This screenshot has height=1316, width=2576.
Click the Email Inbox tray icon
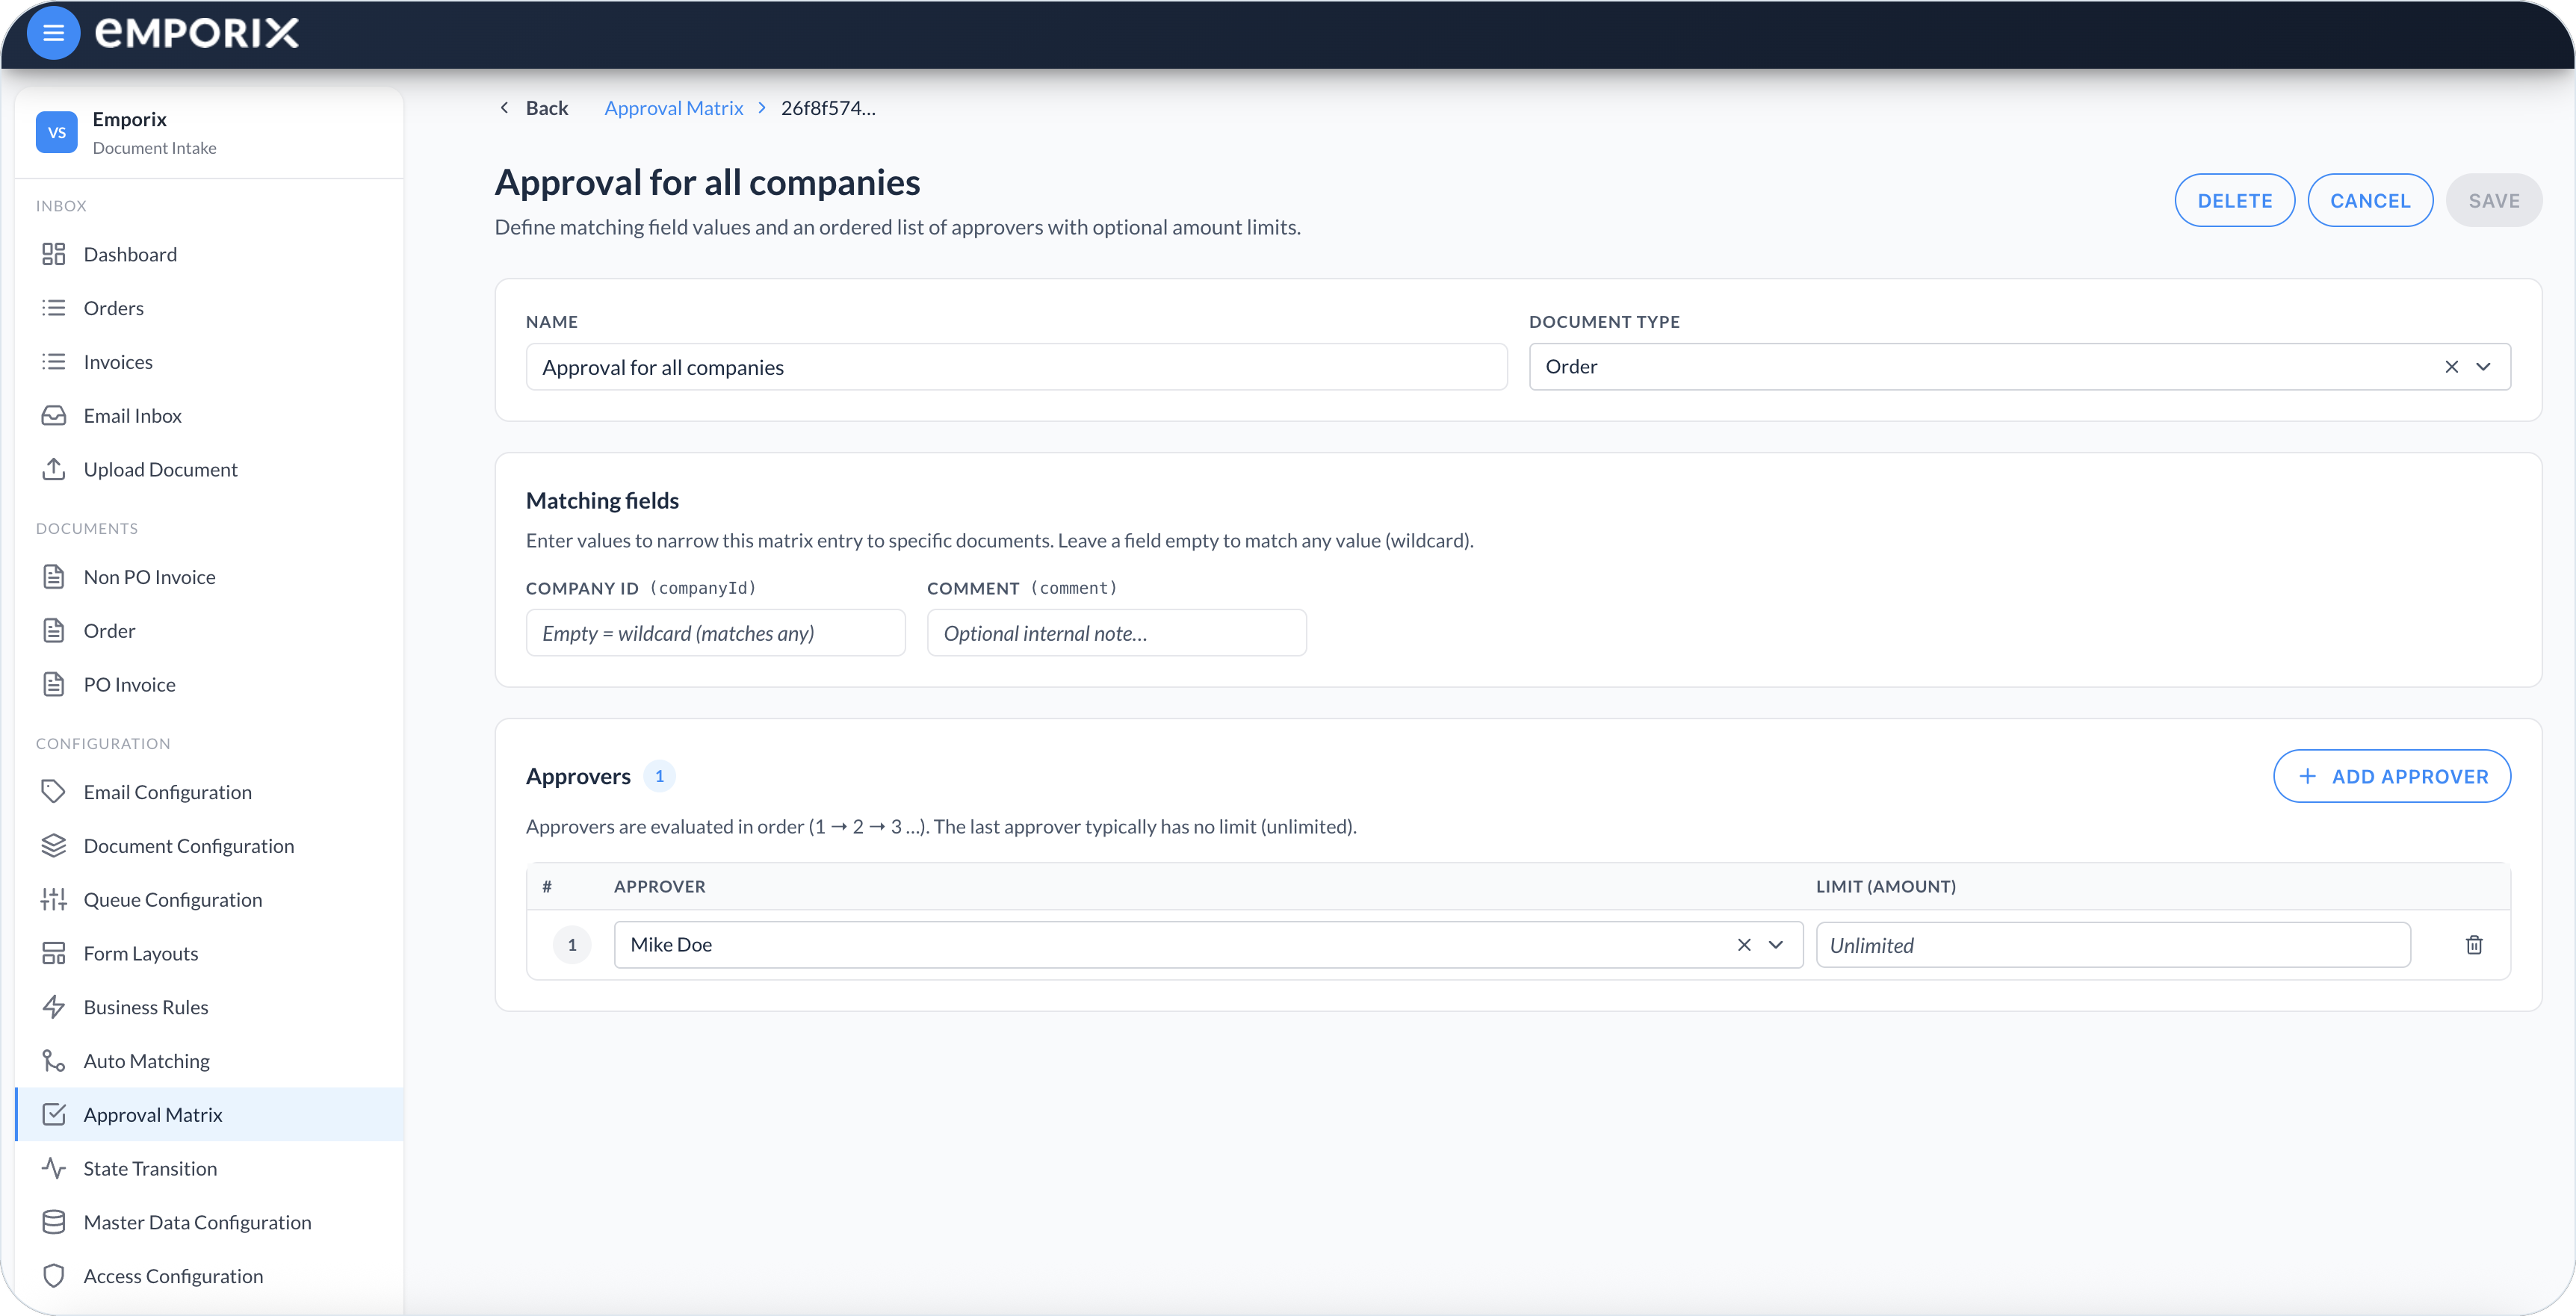point(53,415)
